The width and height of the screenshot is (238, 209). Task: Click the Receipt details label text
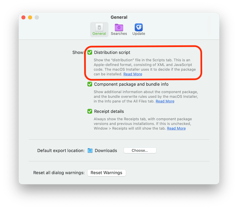point(109,111)
